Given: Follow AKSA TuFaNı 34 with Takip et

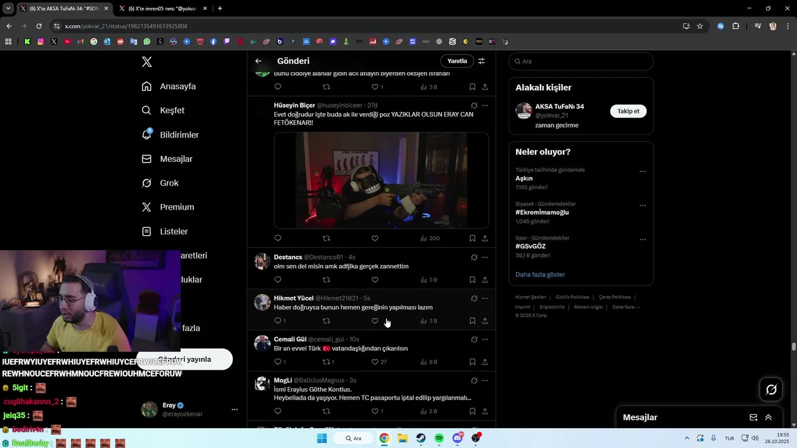Looking at the screenshot, I should pyautogui.click(x=628, y=111).
